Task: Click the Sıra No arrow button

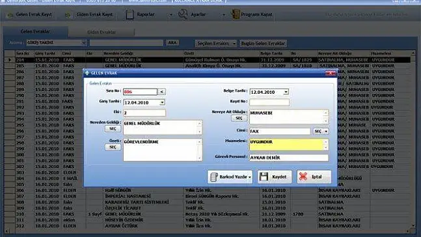Action: click(161, 92)
